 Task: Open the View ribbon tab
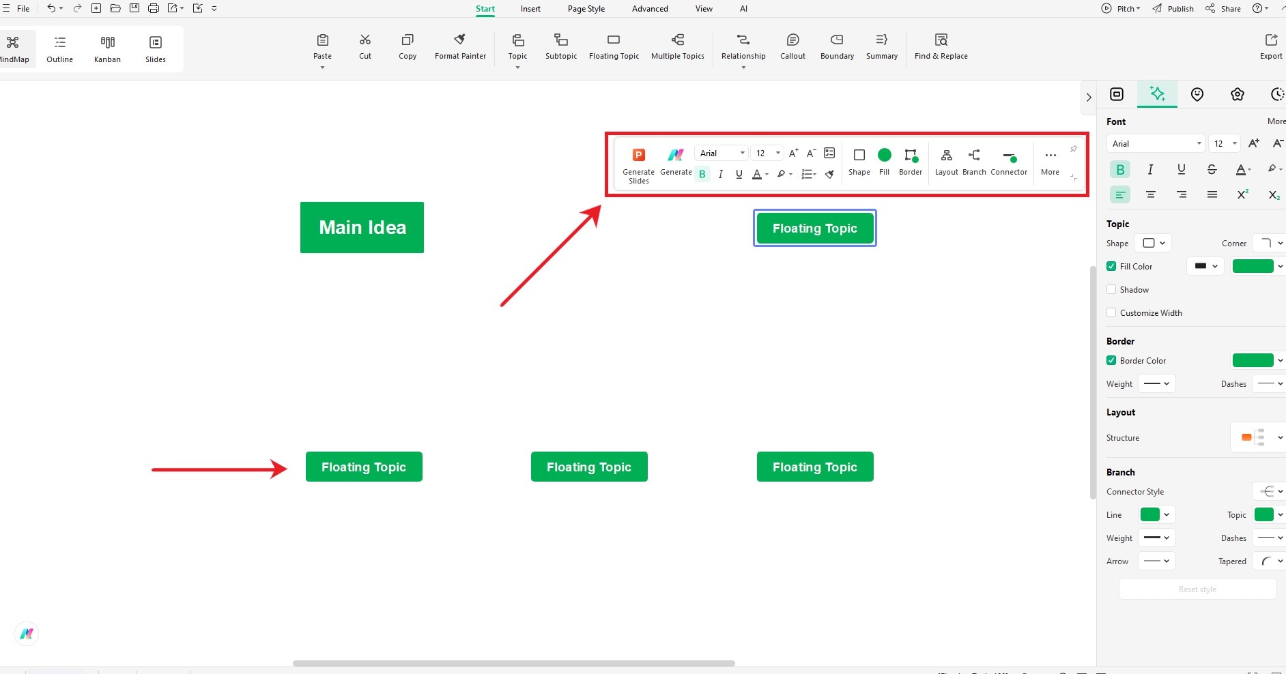pos(704,9)
